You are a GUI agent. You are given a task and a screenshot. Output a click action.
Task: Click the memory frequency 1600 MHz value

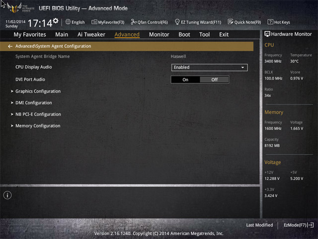(x=273, y=128)
